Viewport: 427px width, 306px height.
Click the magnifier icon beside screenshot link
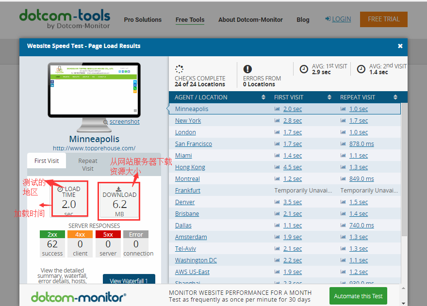coord(106,122)
